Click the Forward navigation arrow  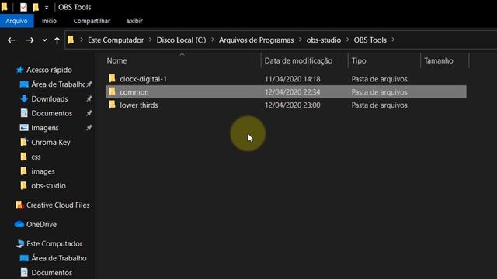tap(30, 40)
